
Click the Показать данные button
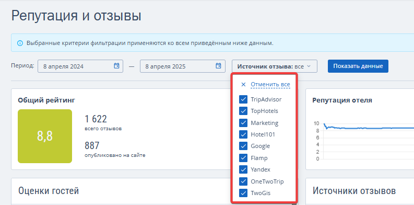358,66
